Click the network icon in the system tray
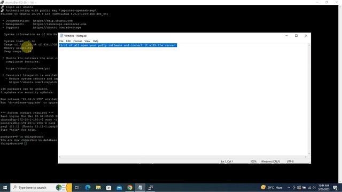This screenshot has width=342, height=192. coord(309,188)
